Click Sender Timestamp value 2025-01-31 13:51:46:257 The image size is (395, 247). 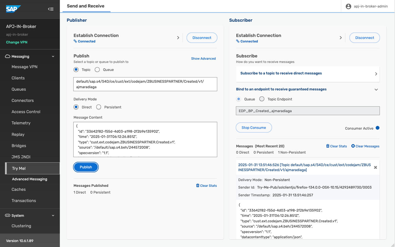coord(293,195)
